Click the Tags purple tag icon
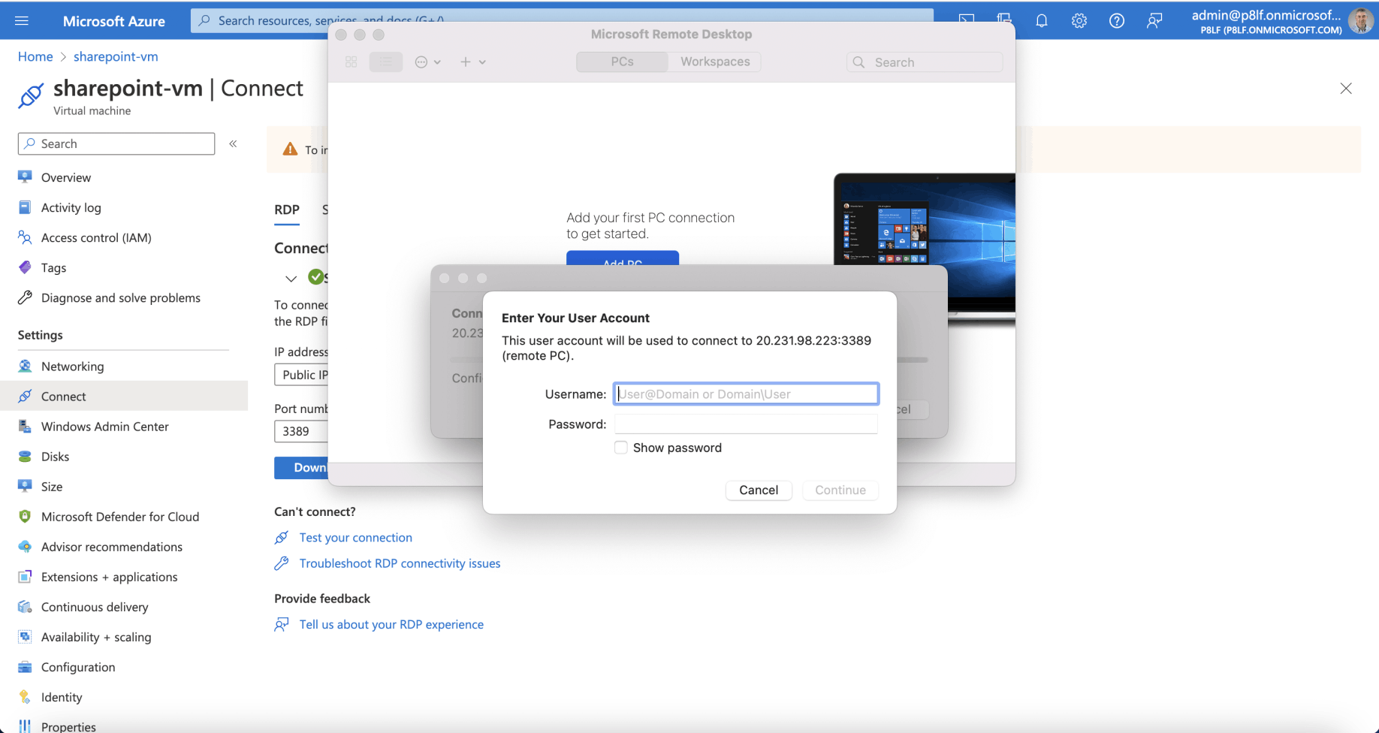Image resolution: width=1379 pixels, height=733 pixels. (x=25, y=267)
